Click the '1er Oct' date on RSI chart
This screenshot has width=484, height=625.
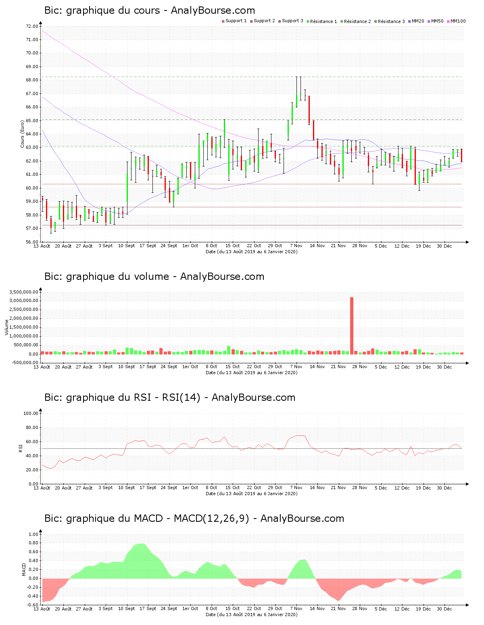point(190,487)
